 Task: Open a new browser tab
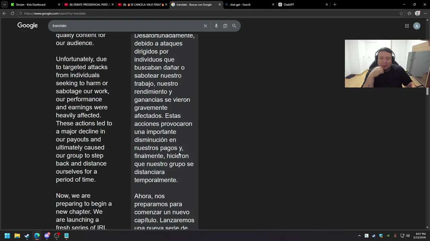(335, 4)
